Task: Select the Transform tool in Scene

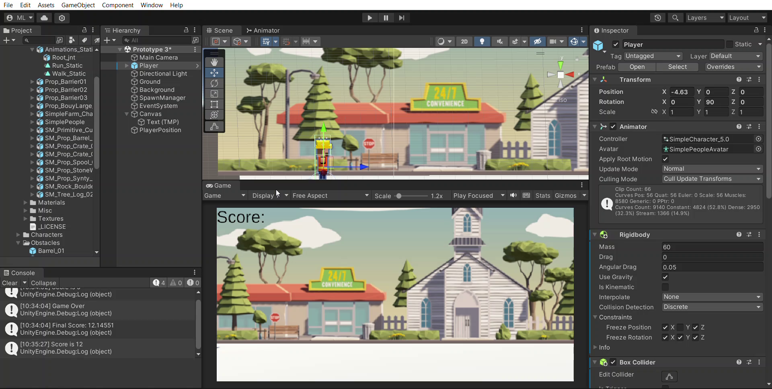Action: pyautogui.click(x=214, y=115)
